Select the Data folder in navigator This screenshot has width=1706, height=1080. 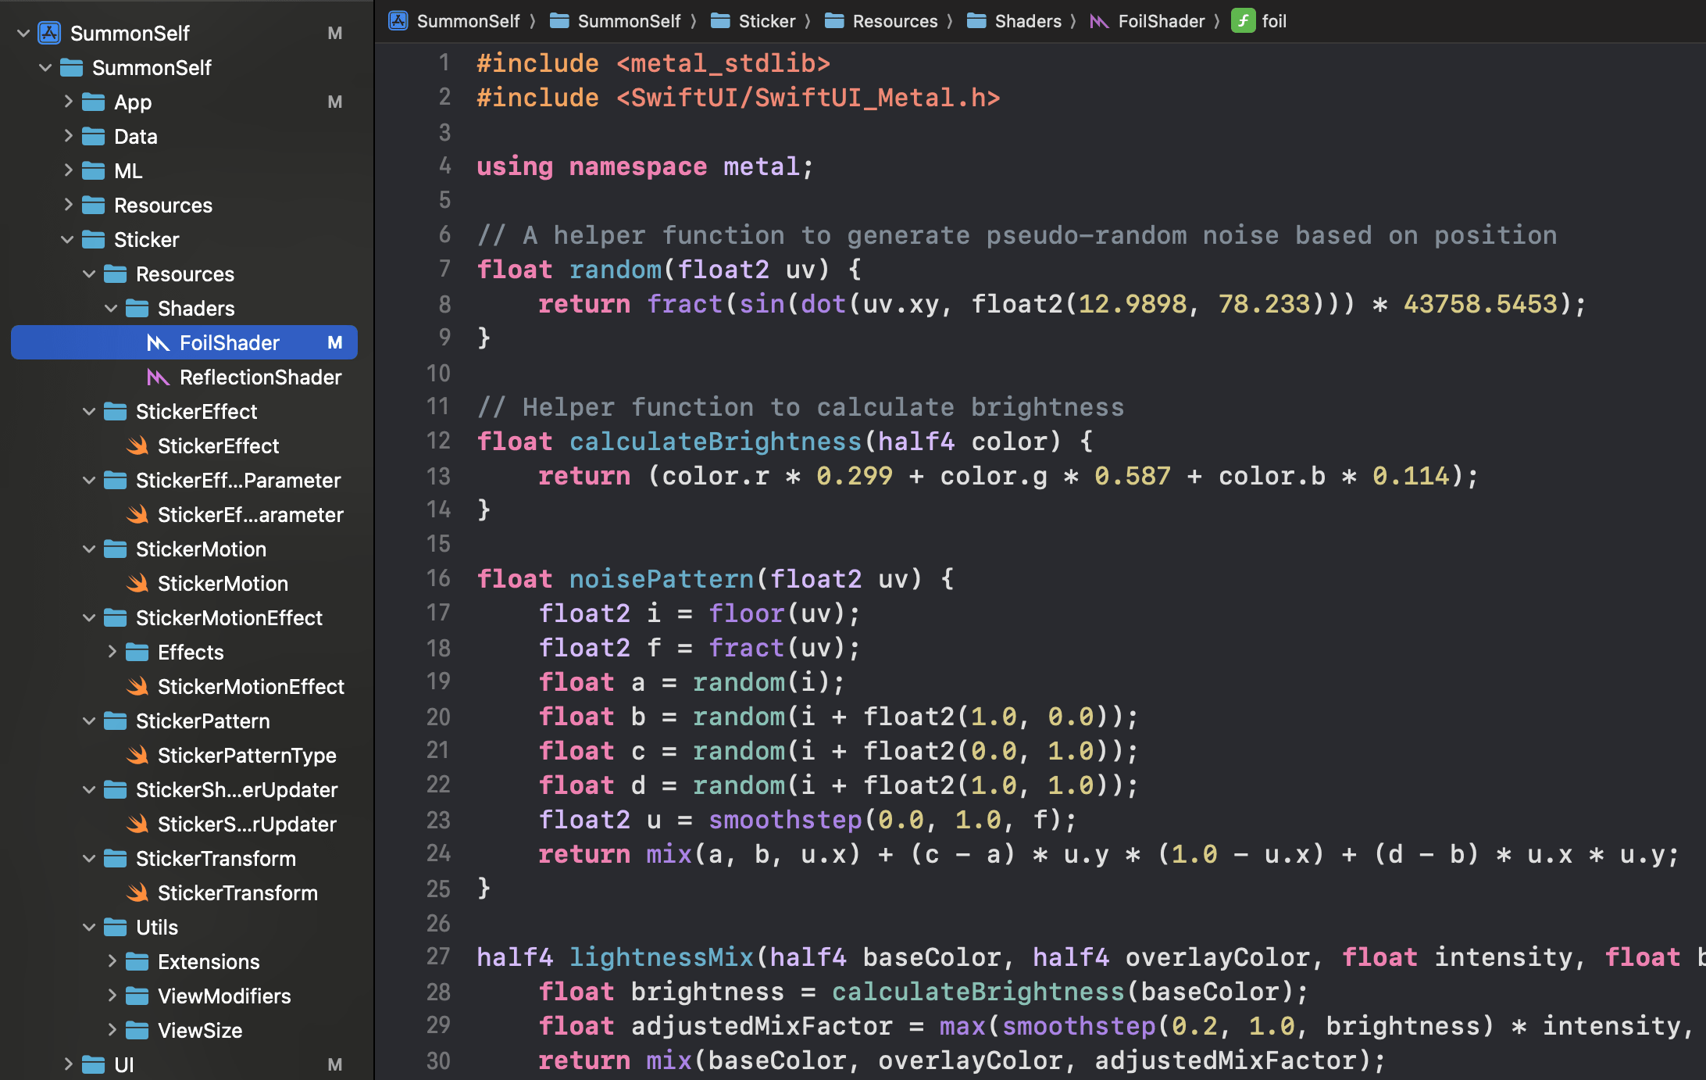[x=135, y=137]
